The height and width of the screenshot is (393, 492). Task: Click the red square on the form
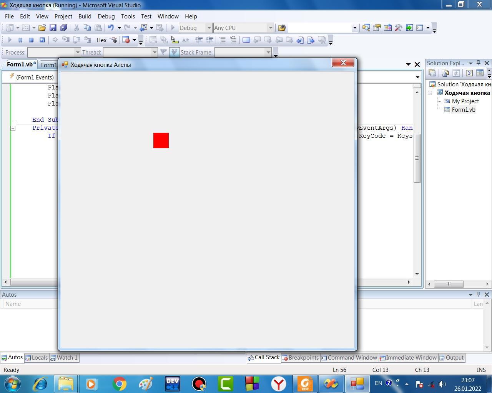(x=161, y=140)
